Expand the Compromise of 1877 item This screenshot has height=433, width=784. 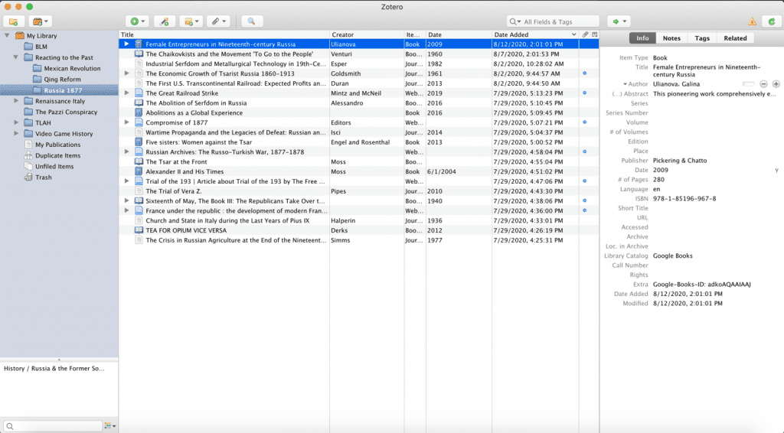(126, 122)
